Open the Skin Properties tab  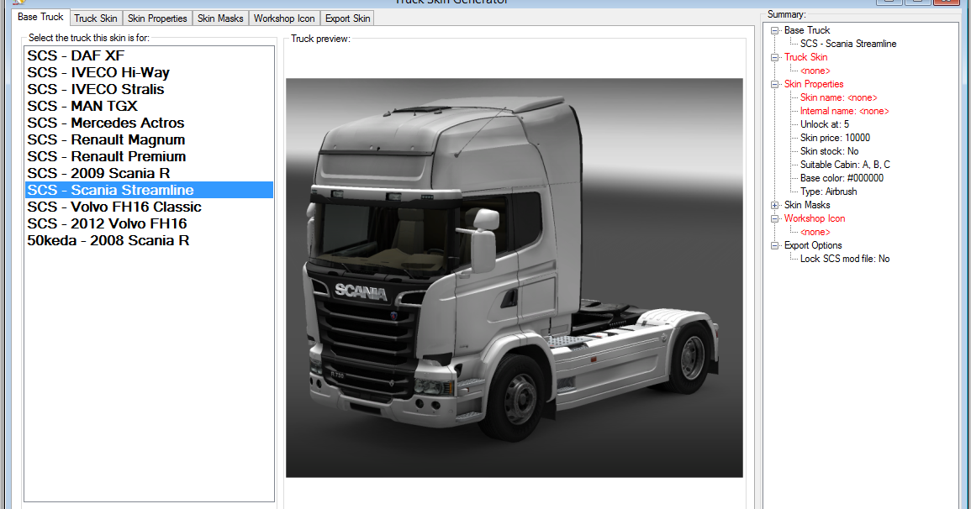pyautogui.click(x=157, y=18)
